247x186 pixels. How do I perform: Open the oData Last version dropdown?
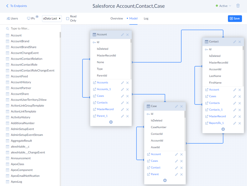pyautogui.click(x=52, y=19)
